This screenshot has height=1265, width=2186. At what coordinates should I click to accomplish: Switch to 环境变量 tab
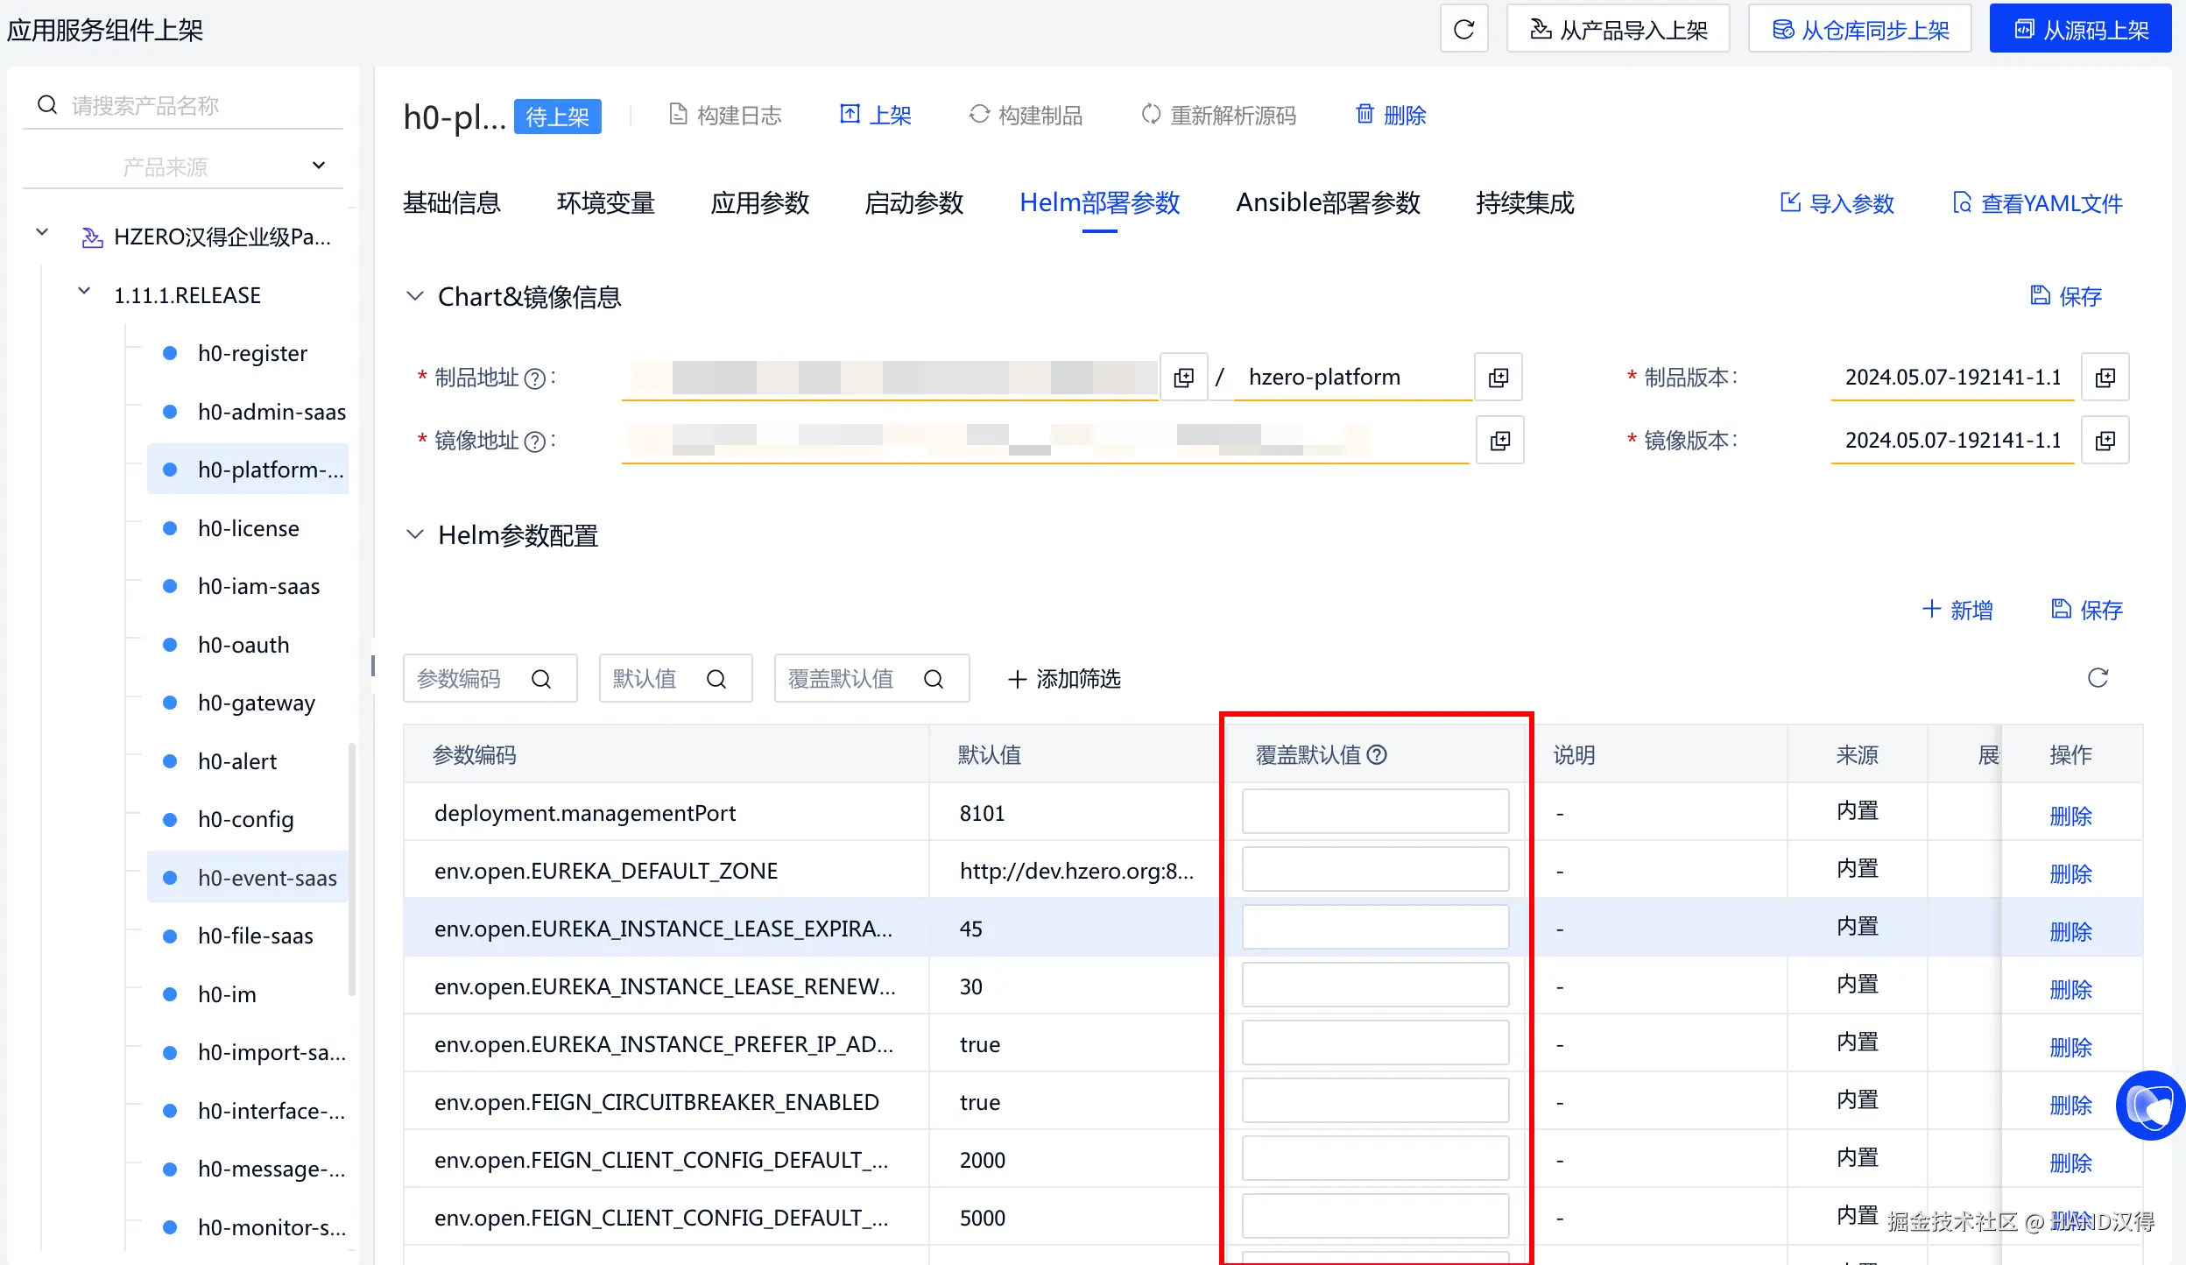tap(606, 203)
